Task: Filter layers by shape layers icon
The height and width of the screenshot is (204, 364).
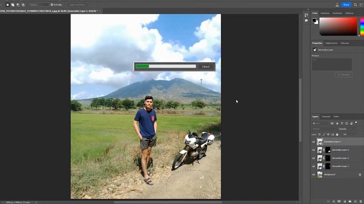Action: [346, 124]
